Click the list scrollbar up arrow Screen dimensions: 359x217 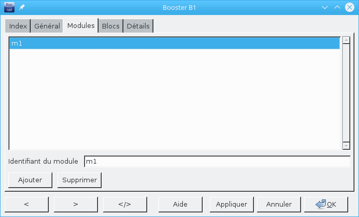(x=346, y=40)
